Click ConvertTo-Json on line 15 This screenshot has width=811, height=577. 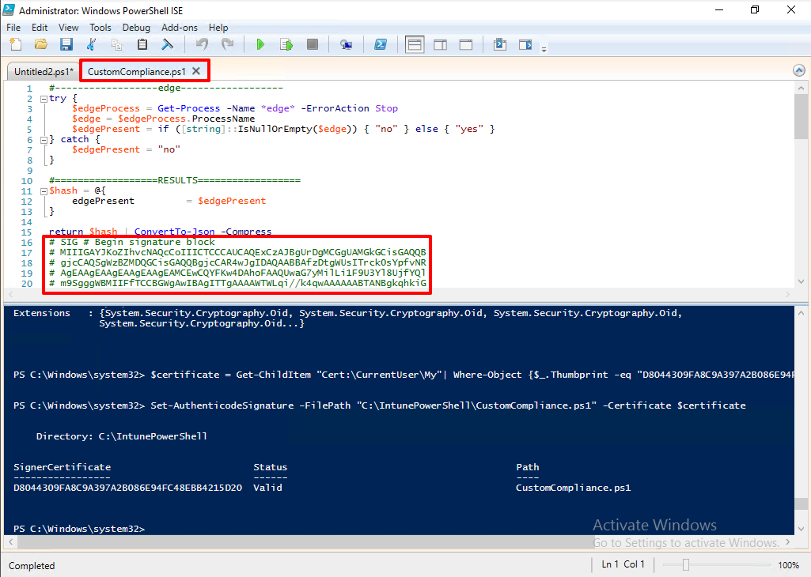pos(174,232)
